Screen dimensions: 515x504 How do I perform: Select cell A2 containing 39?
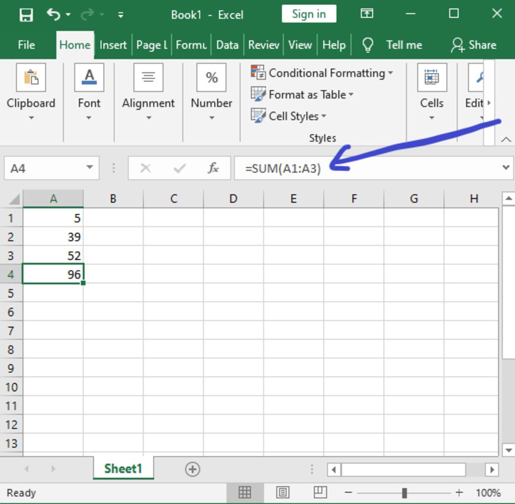[x=53, y=237]
